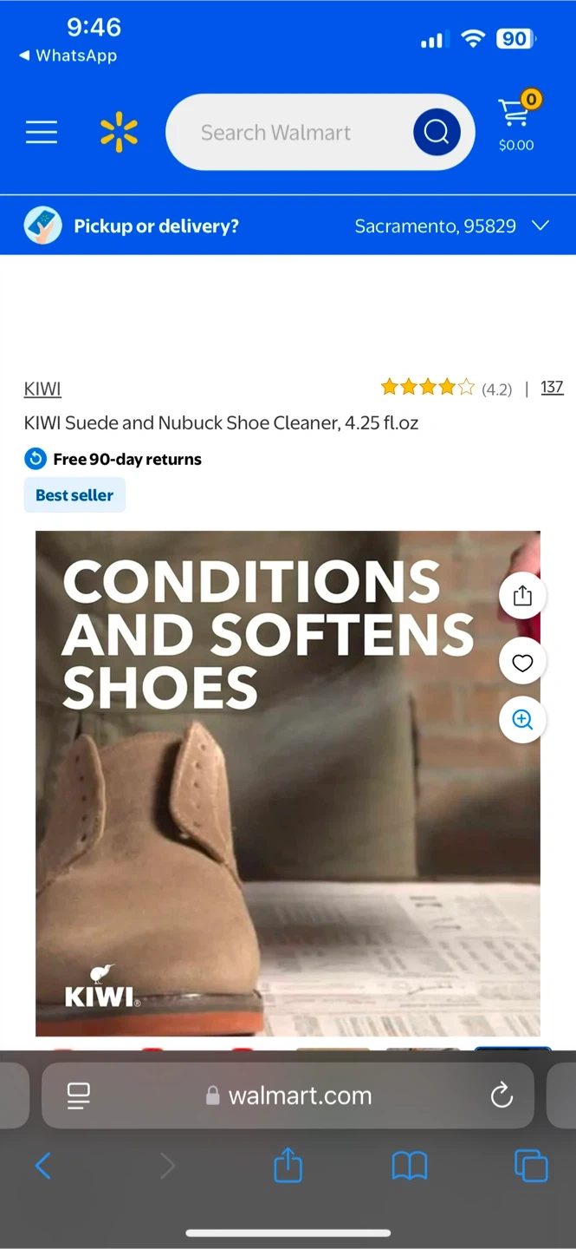The height and width of the screenshot is (1249, 576).
Task: Go back with Safari back arrow
Action: pos(43,1166)
